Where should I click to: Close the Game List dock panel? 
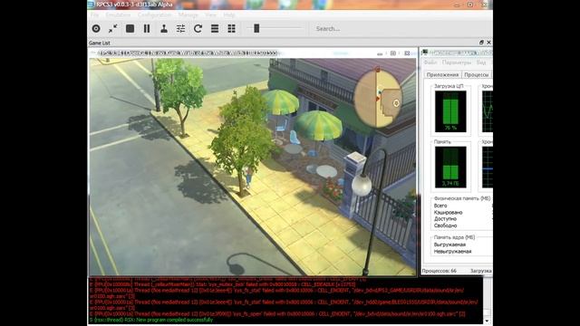pyautogui.click(x=488, y=43)
